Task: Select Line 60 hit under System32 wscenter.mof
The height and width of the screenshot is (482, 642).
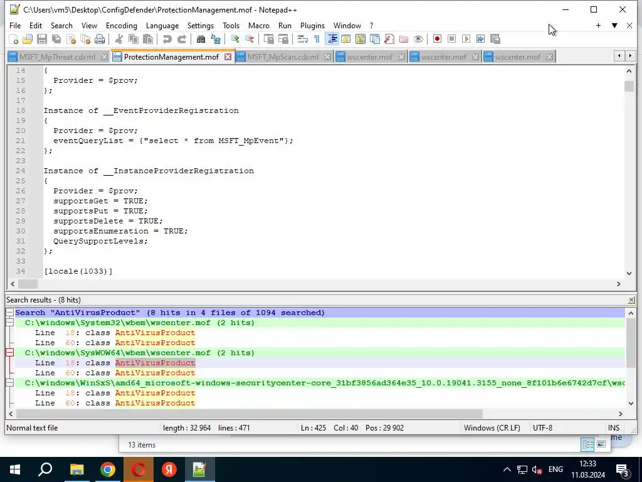Action: (115, 343)
